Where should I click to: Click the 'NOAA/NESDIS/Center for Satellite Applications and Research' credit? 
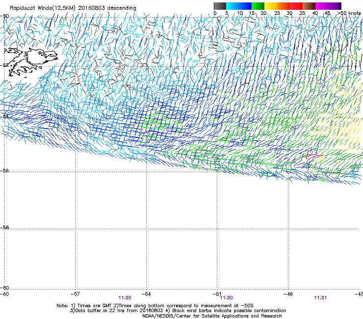tap(212, 316)
